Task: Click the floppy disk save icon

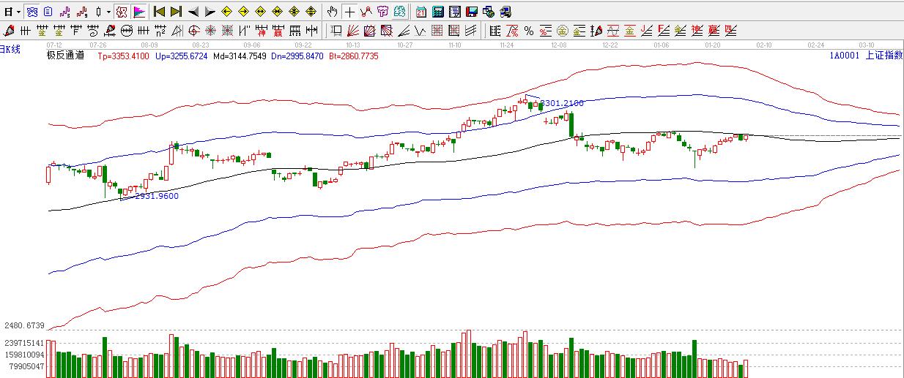Action: pos(472,12)
